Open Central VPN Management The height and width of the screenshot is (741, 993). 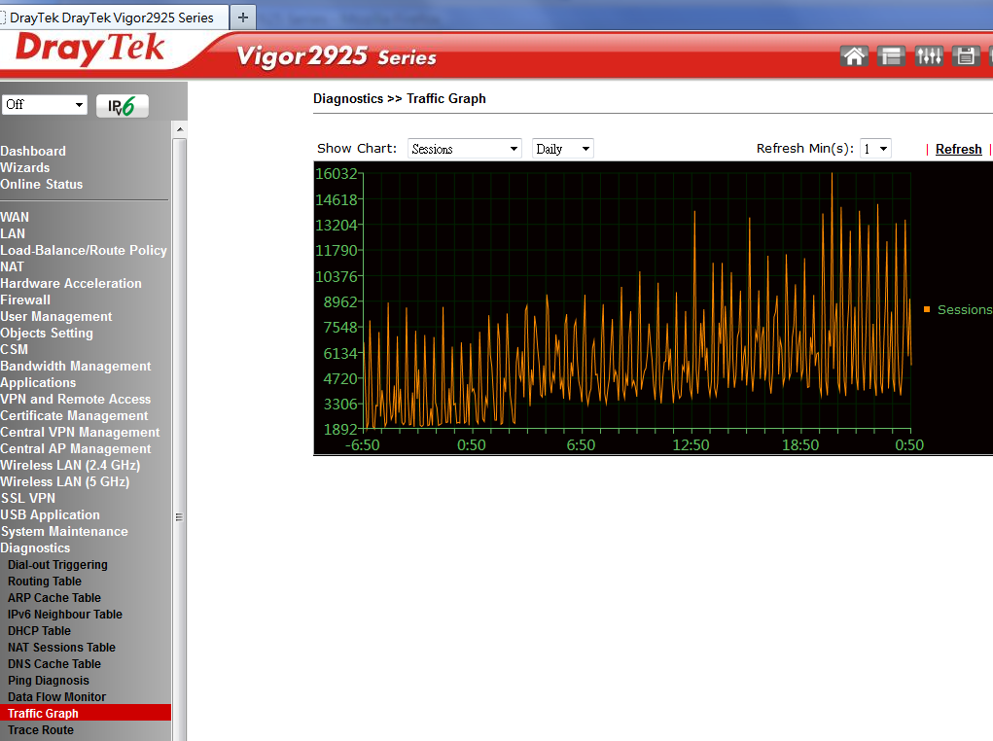click(80, 432)
